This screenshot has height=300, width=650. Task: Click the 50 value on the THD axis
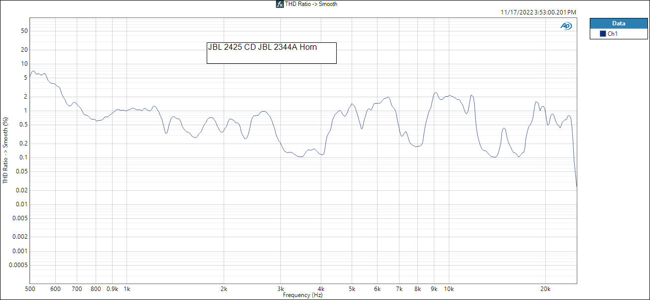click(24, 31)
